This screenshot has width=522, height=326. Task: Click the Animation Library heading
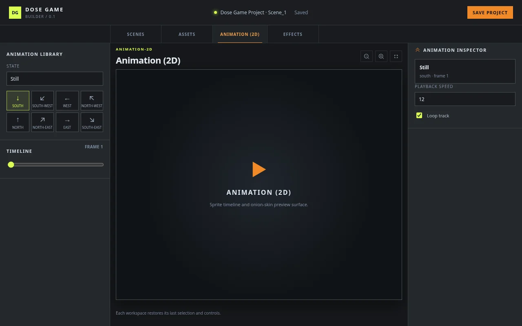[35, 54]
